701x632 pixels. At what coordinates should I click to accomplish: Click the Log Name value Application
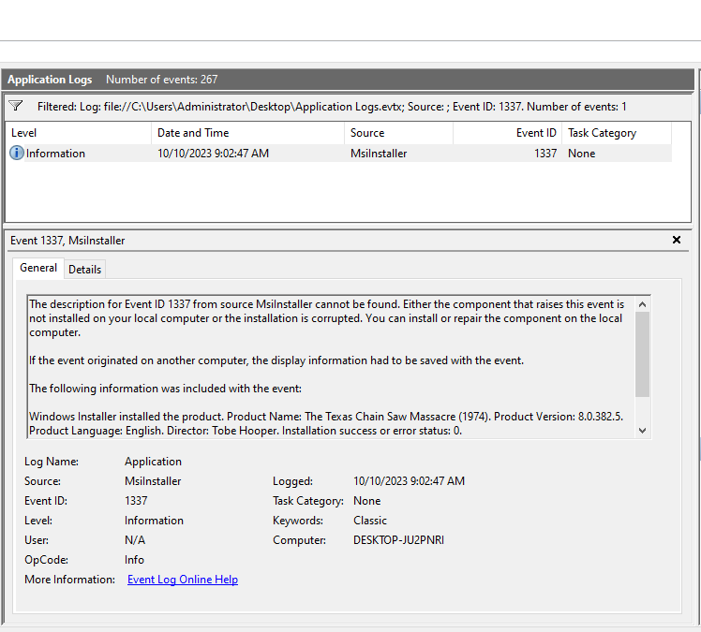154,462
